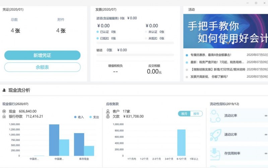This screenshot has height=168, width=268.
Task: Click the 增值税税负 value
Action: pos(116,72)
